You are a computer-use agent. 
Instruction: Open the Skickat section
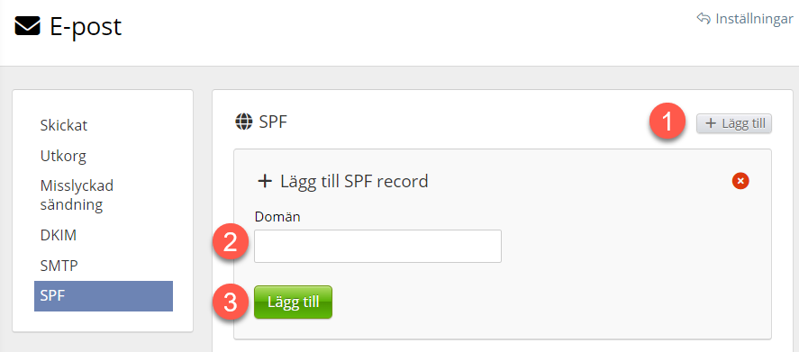pos(64,125)
